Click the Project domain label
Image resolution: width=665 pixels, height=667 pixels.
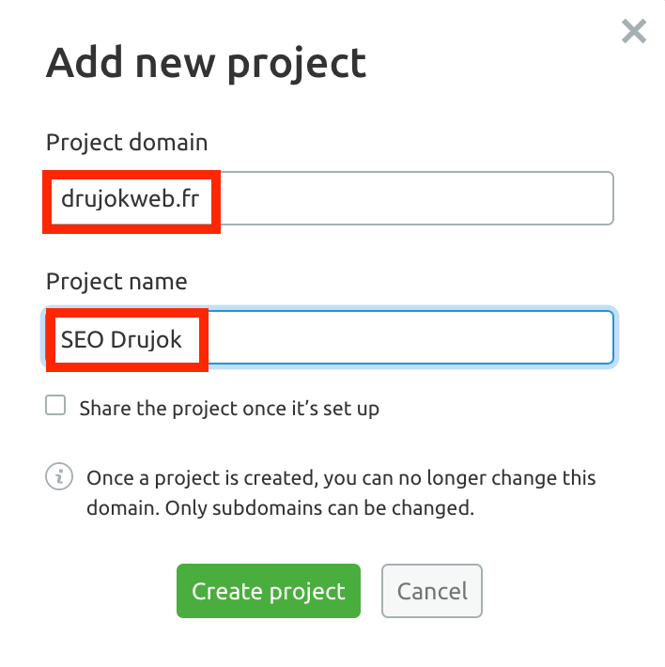(127, 142)
